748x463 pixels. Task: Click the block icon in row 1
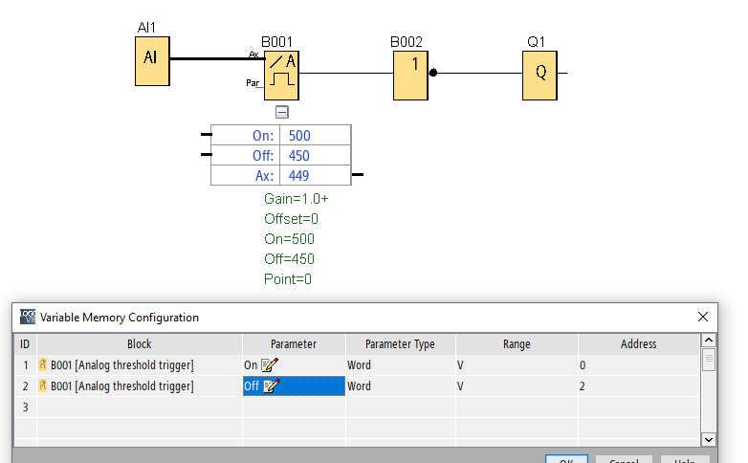[43, 365]
